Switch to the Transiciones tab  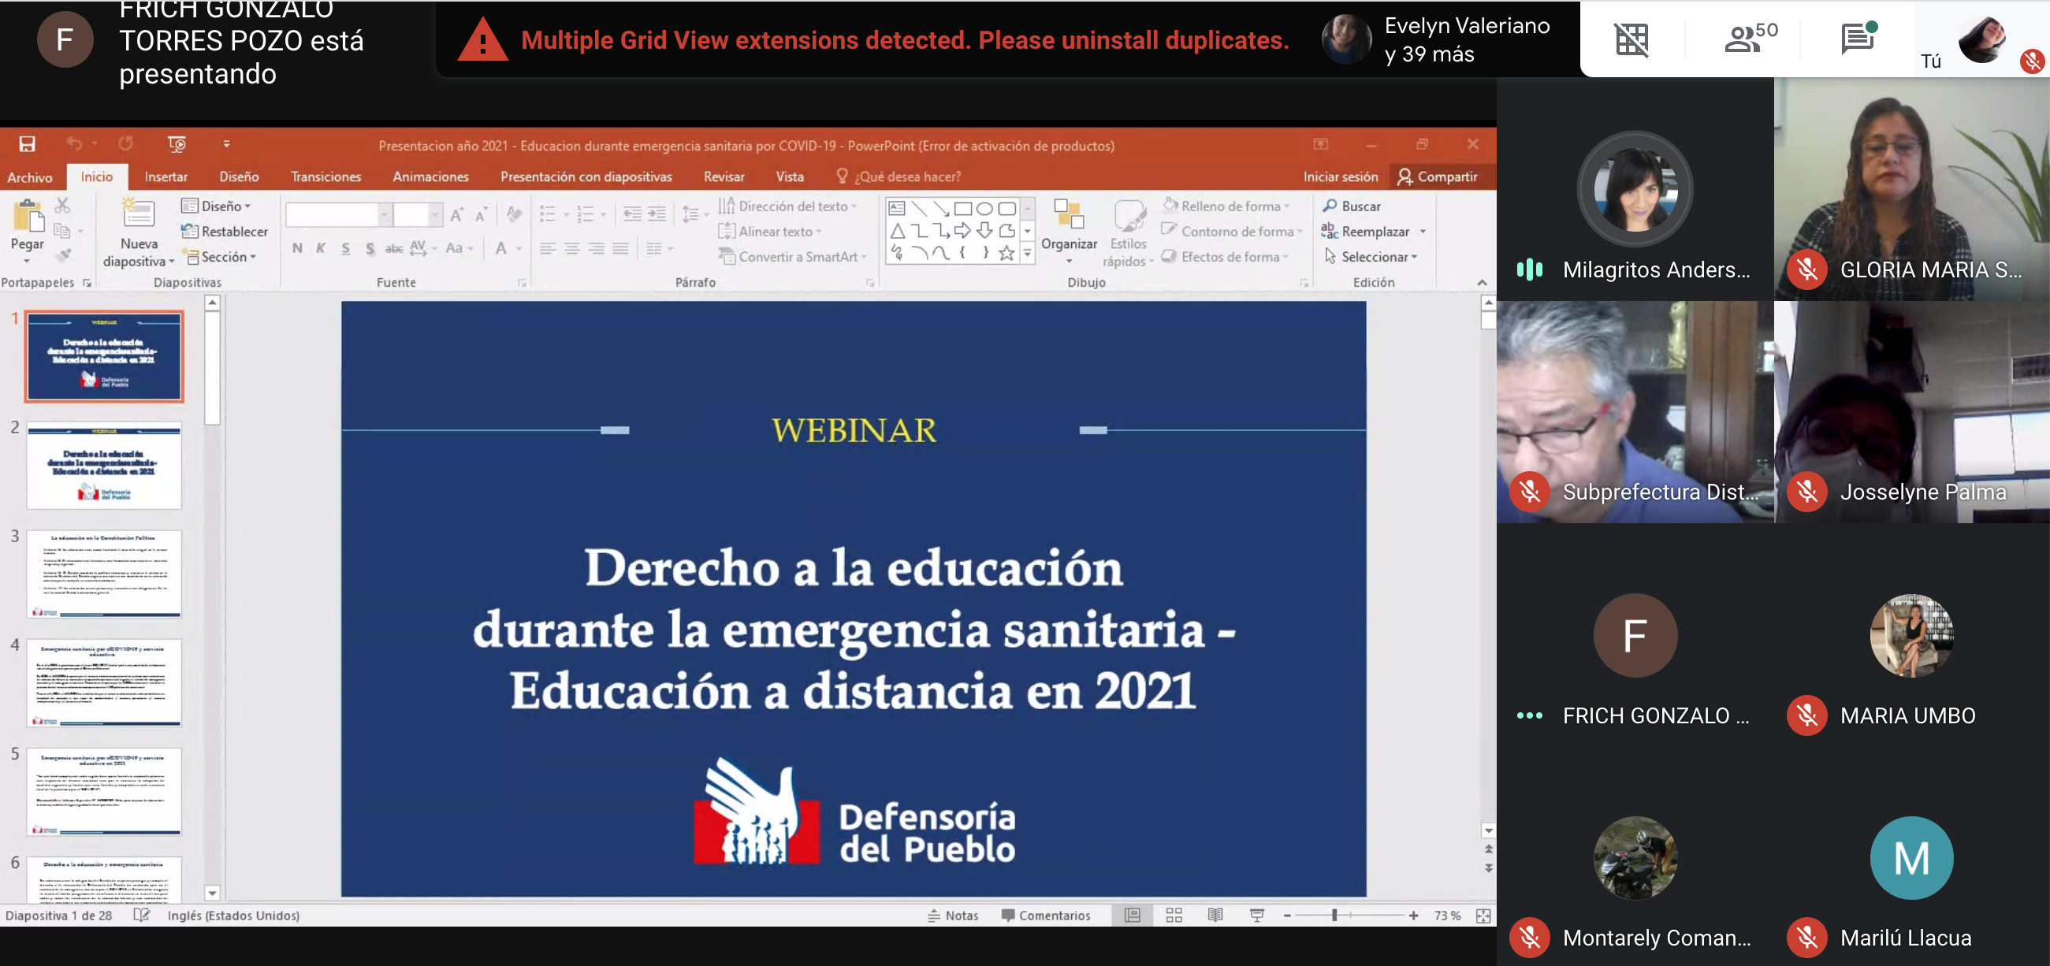coord(326,176)
